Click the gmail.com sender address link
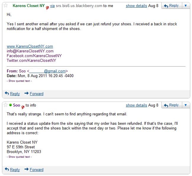Viewport: 192px width, 176px height. point(48,71)
